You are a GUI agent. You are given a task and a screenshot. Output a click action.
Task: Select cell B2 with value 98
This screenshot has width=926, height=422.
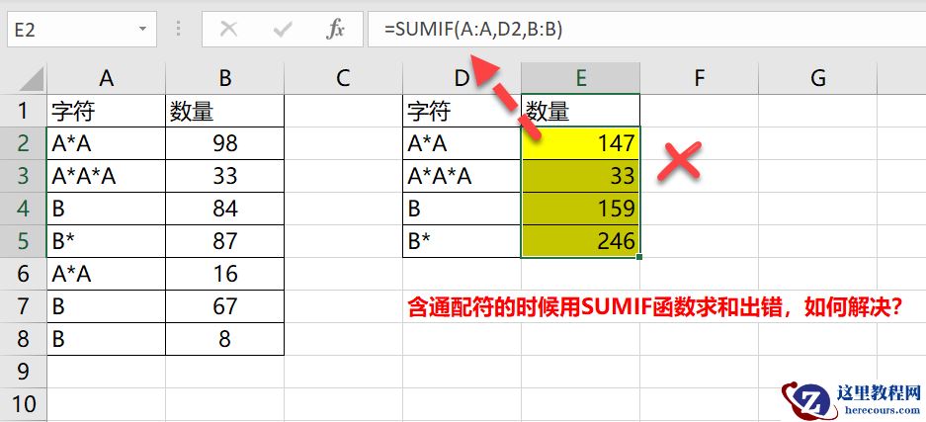tap(225, 143)
